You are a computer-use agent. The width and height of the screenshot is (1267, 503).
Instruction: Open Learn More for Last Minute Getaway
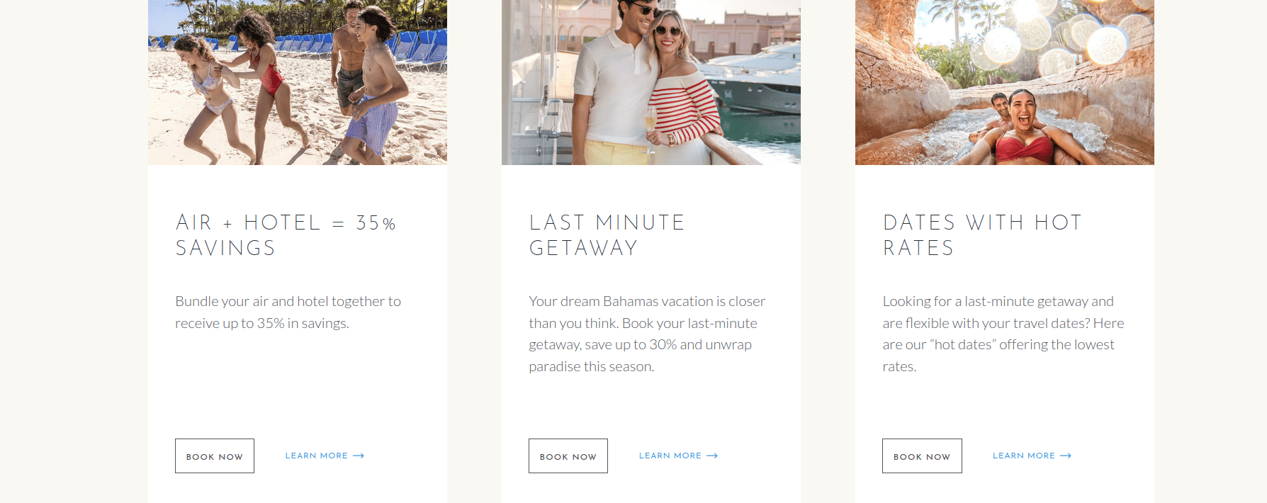point(670,456)
